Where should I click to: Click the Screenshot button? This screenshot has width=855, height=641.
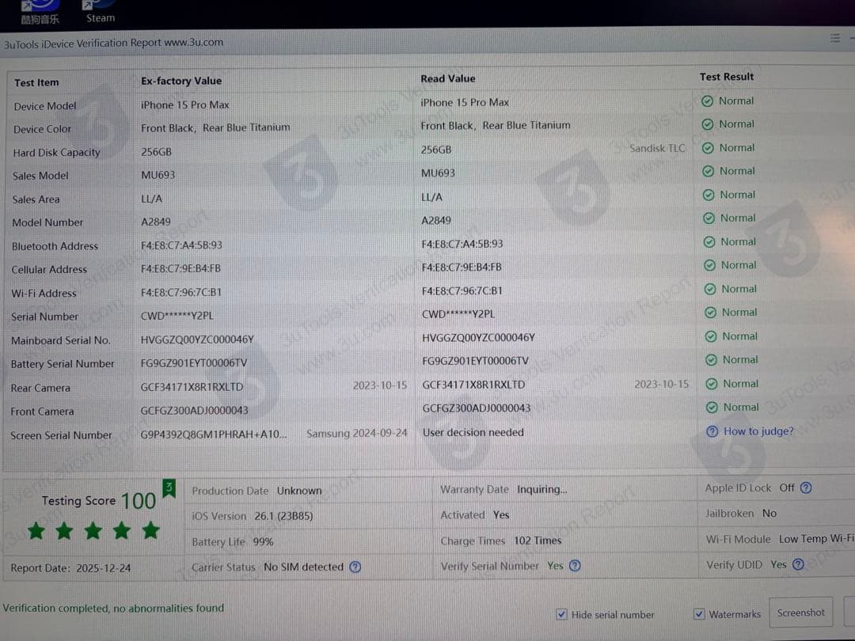[x=800, y=613]
